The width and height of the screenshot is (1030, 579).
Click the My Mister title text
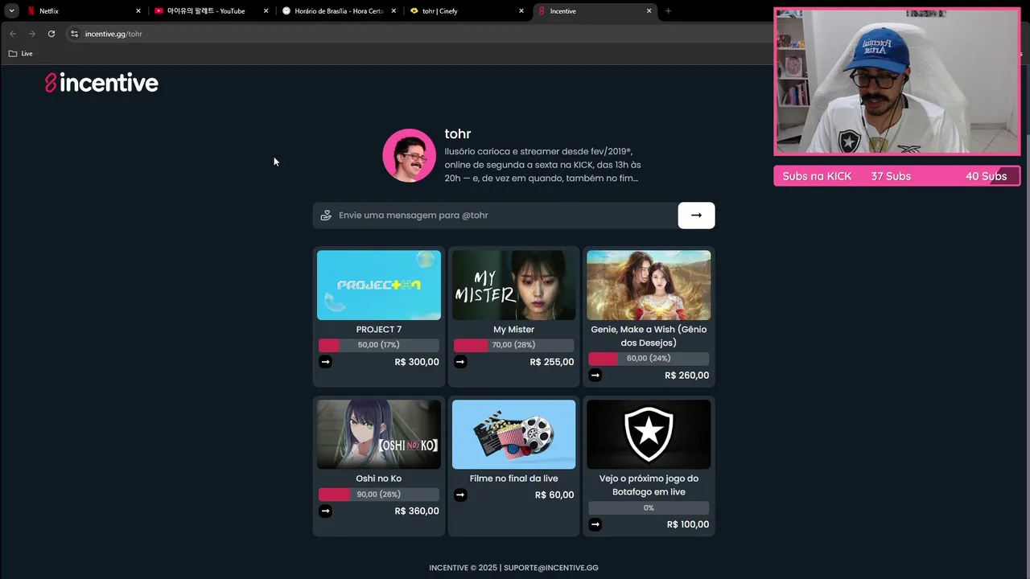click(513, 330)
